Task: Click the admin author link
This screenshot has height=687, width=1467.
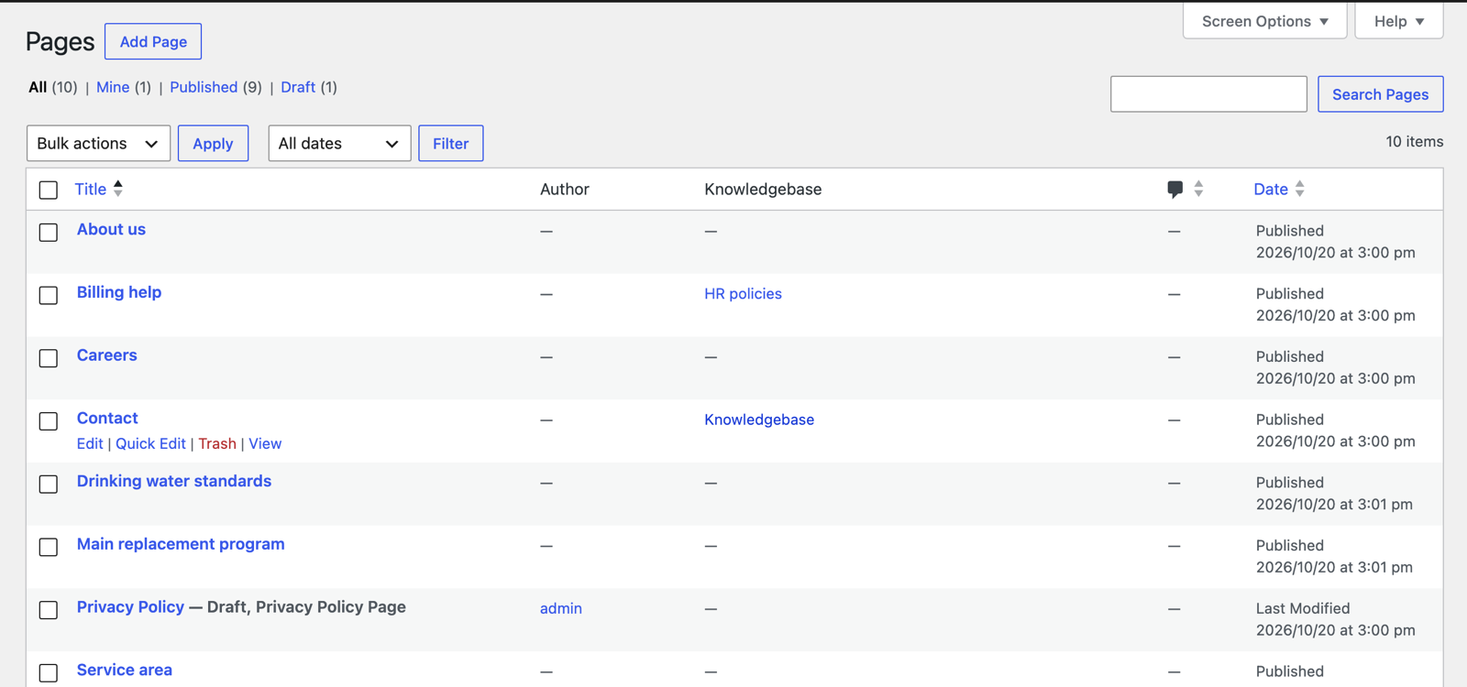Action: (561, 608)
